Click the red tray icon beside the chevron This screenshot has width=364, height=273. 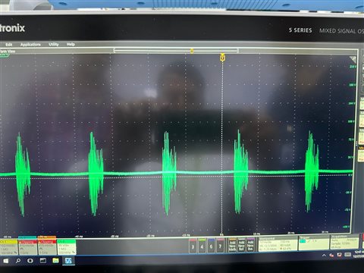331,255
